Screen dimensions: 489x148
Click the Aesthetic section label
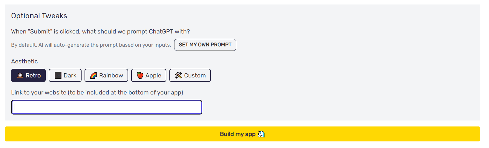point(24,61)
